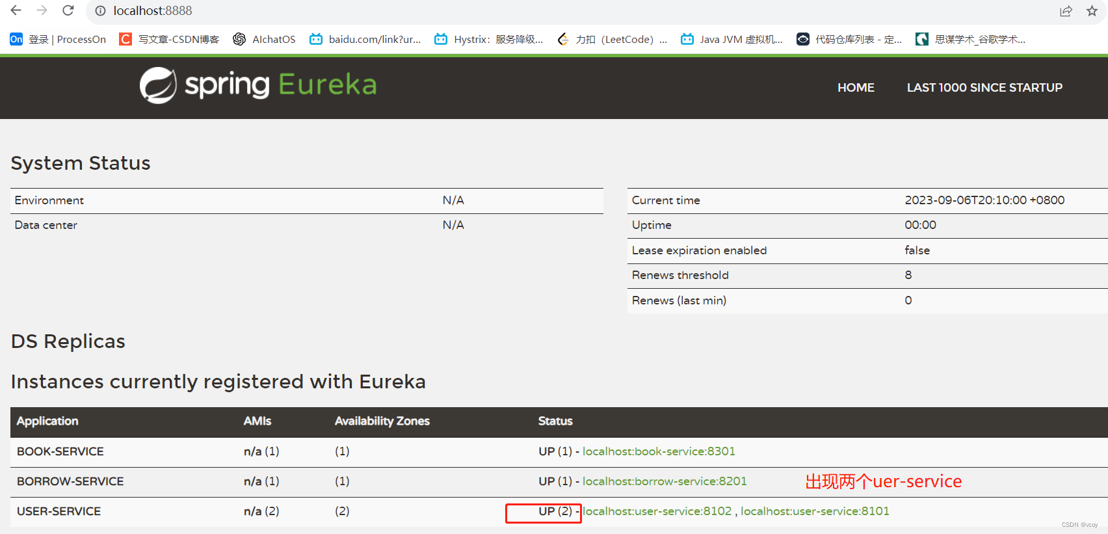Image resolution: width=1108 pixels, height=534 pixels.
Task: Click the false value for lease expiration
Action: click(917, 250)
